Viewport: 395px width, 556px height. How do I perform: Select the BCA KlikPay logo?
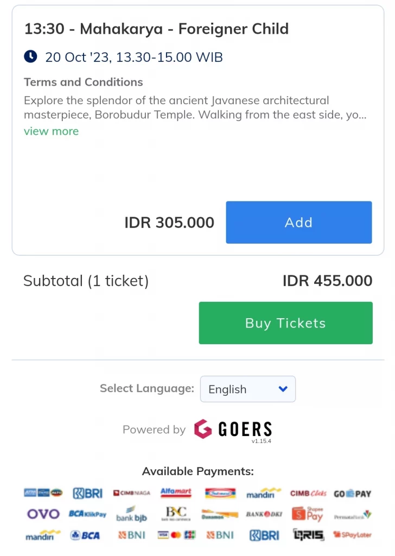pyautogui.click(x=87, y=514)
